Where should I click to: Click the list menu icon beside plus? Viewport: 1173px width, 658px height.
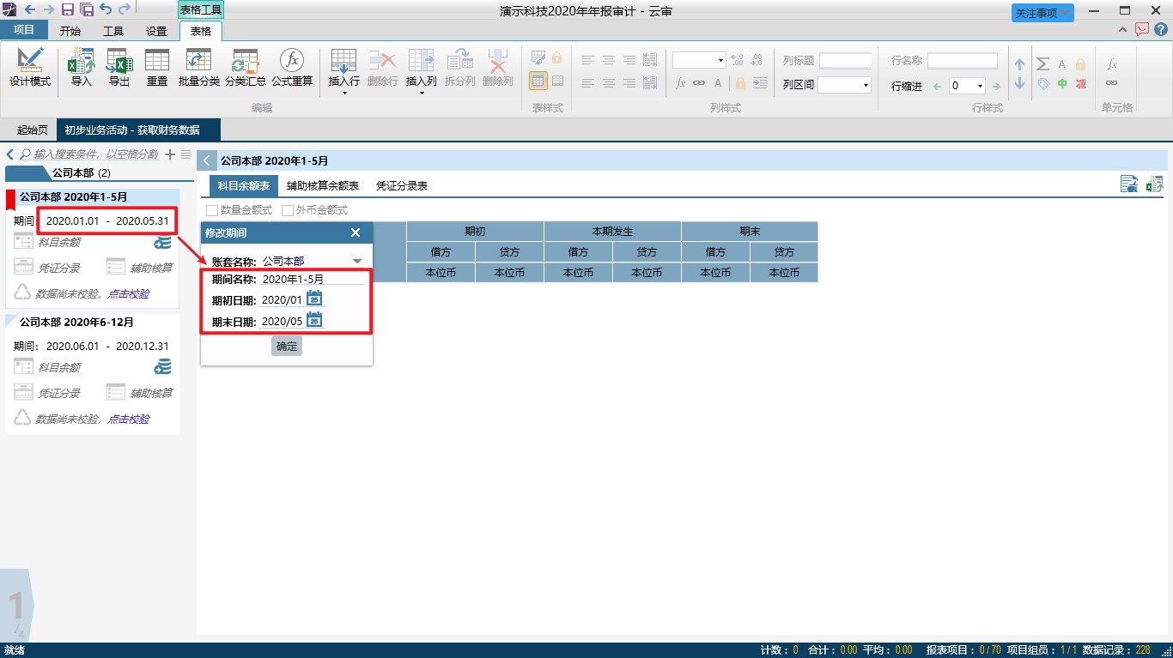[186, 154]
